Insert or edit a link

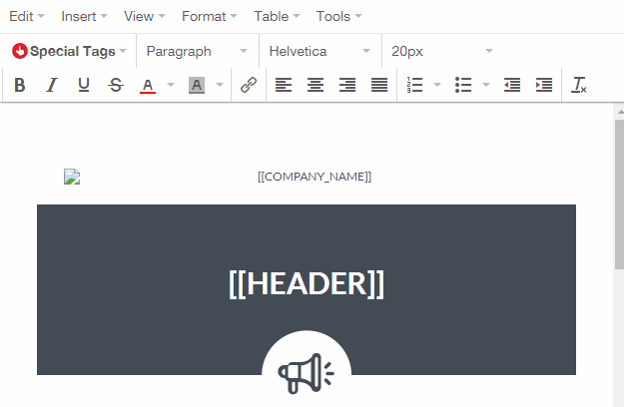(249, 85)
